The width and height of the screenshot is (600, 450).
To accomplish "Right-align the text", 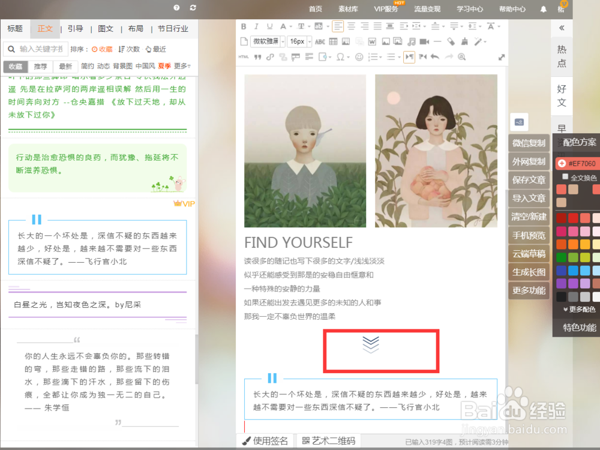I will tap(365, 26).
